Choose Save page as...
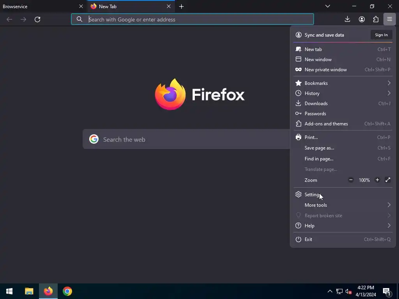This screenshot has width=399, height=299. (x=343, y=148)
